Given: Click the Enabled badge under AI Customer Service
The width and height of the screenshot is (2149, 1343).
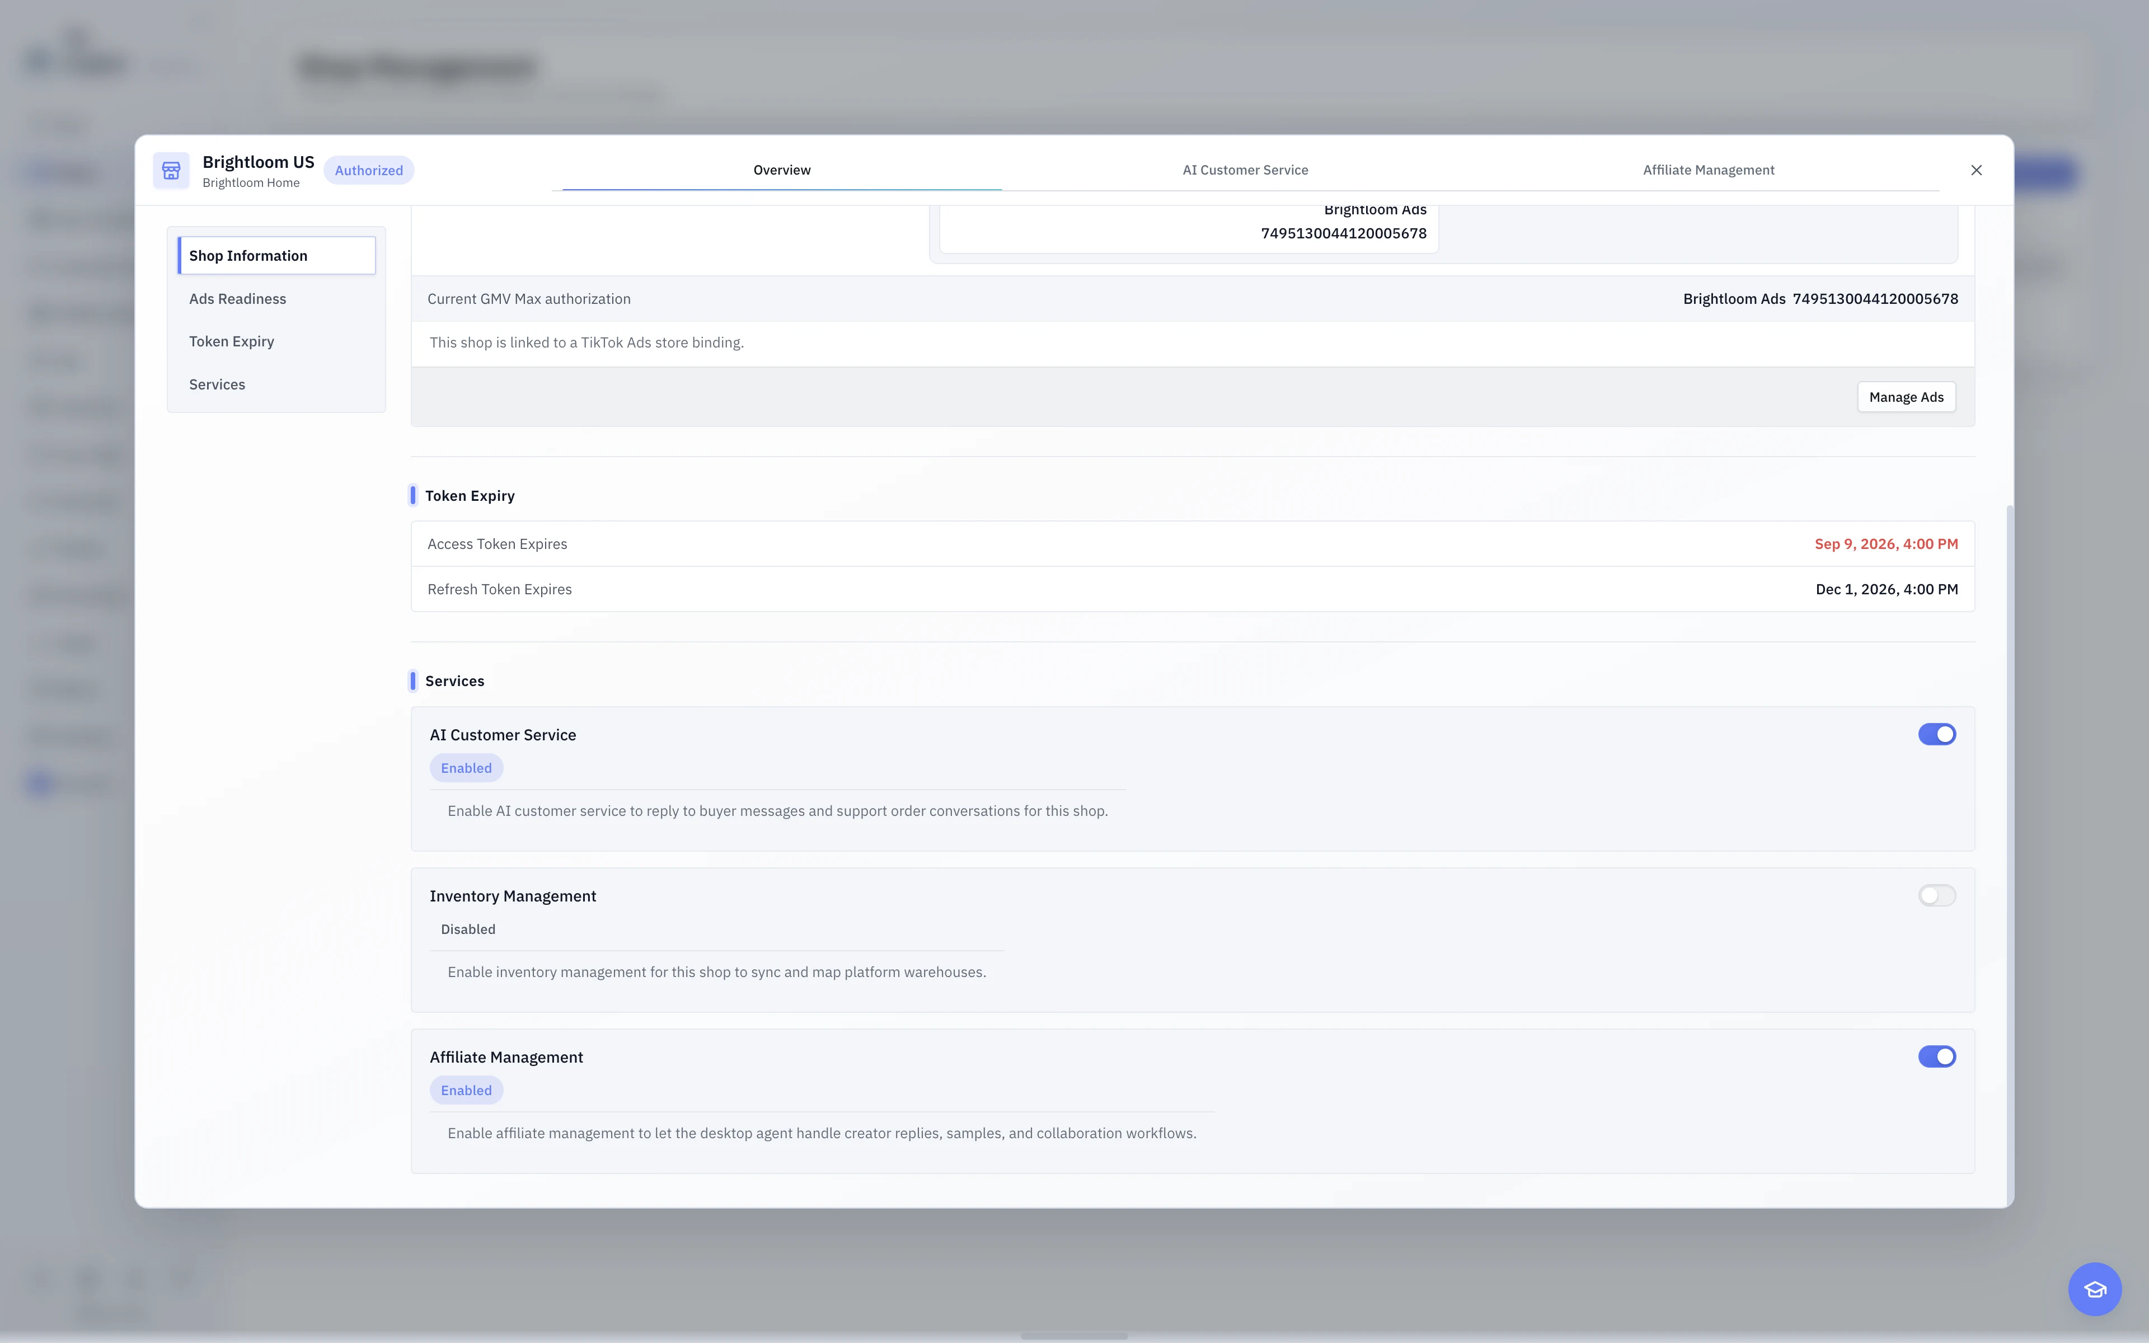Looking at the screenshot, I should point(466,768).
